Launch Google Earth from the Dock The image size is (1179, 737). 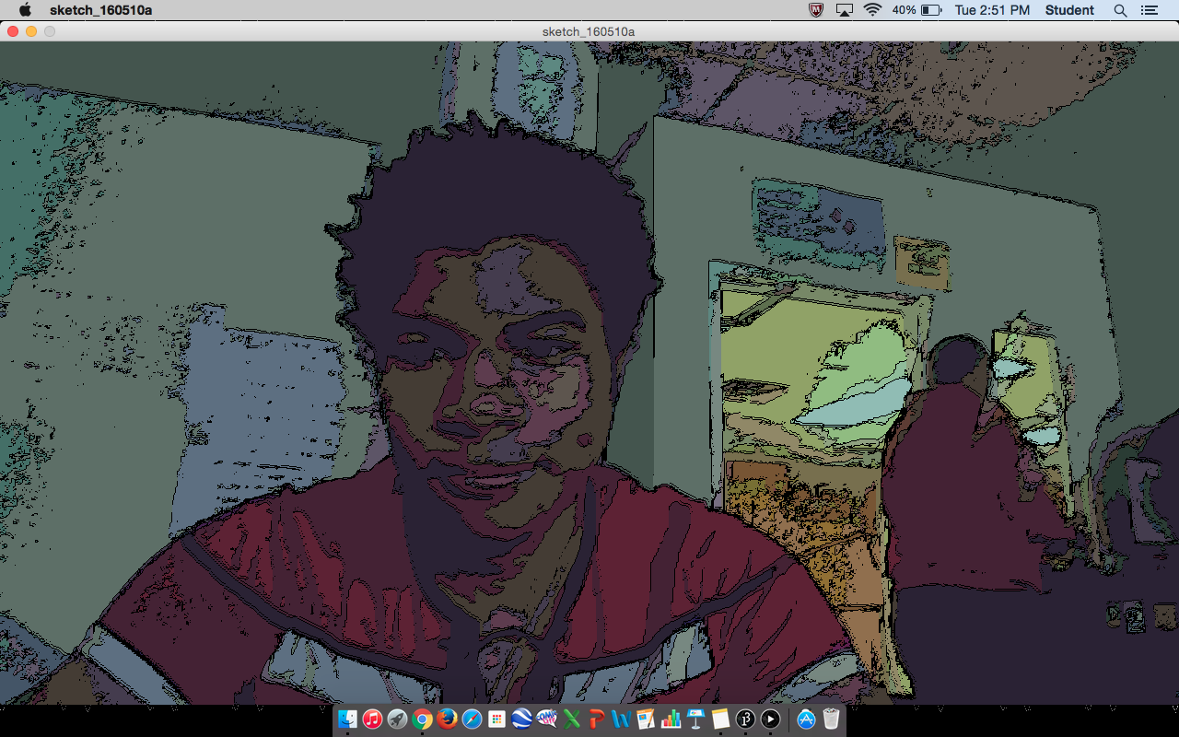521,719
